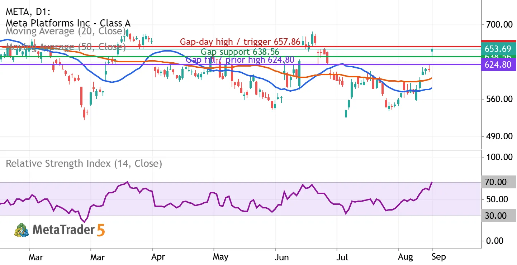This screenshot has width=517, height=265.
Task: Click the Relative Strength Index (14, Close) label
Action: pyautogui.click(x=84, y=164)
